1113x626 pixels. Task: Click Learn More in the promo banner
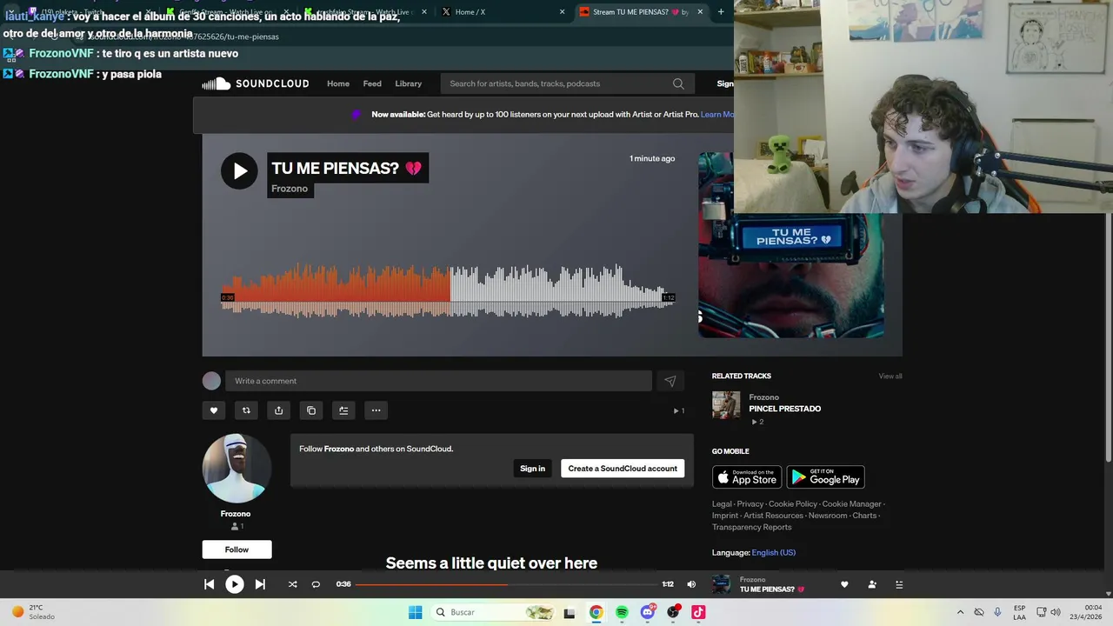[x=717, y=115]
